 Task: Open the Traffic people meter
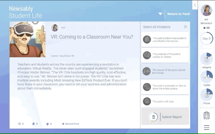(207, 77)
